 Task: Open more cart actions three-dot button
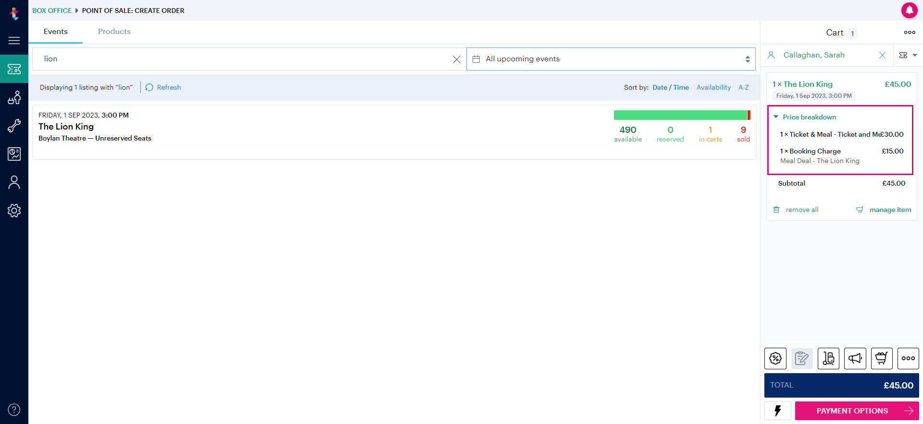(x=908, y=358)
